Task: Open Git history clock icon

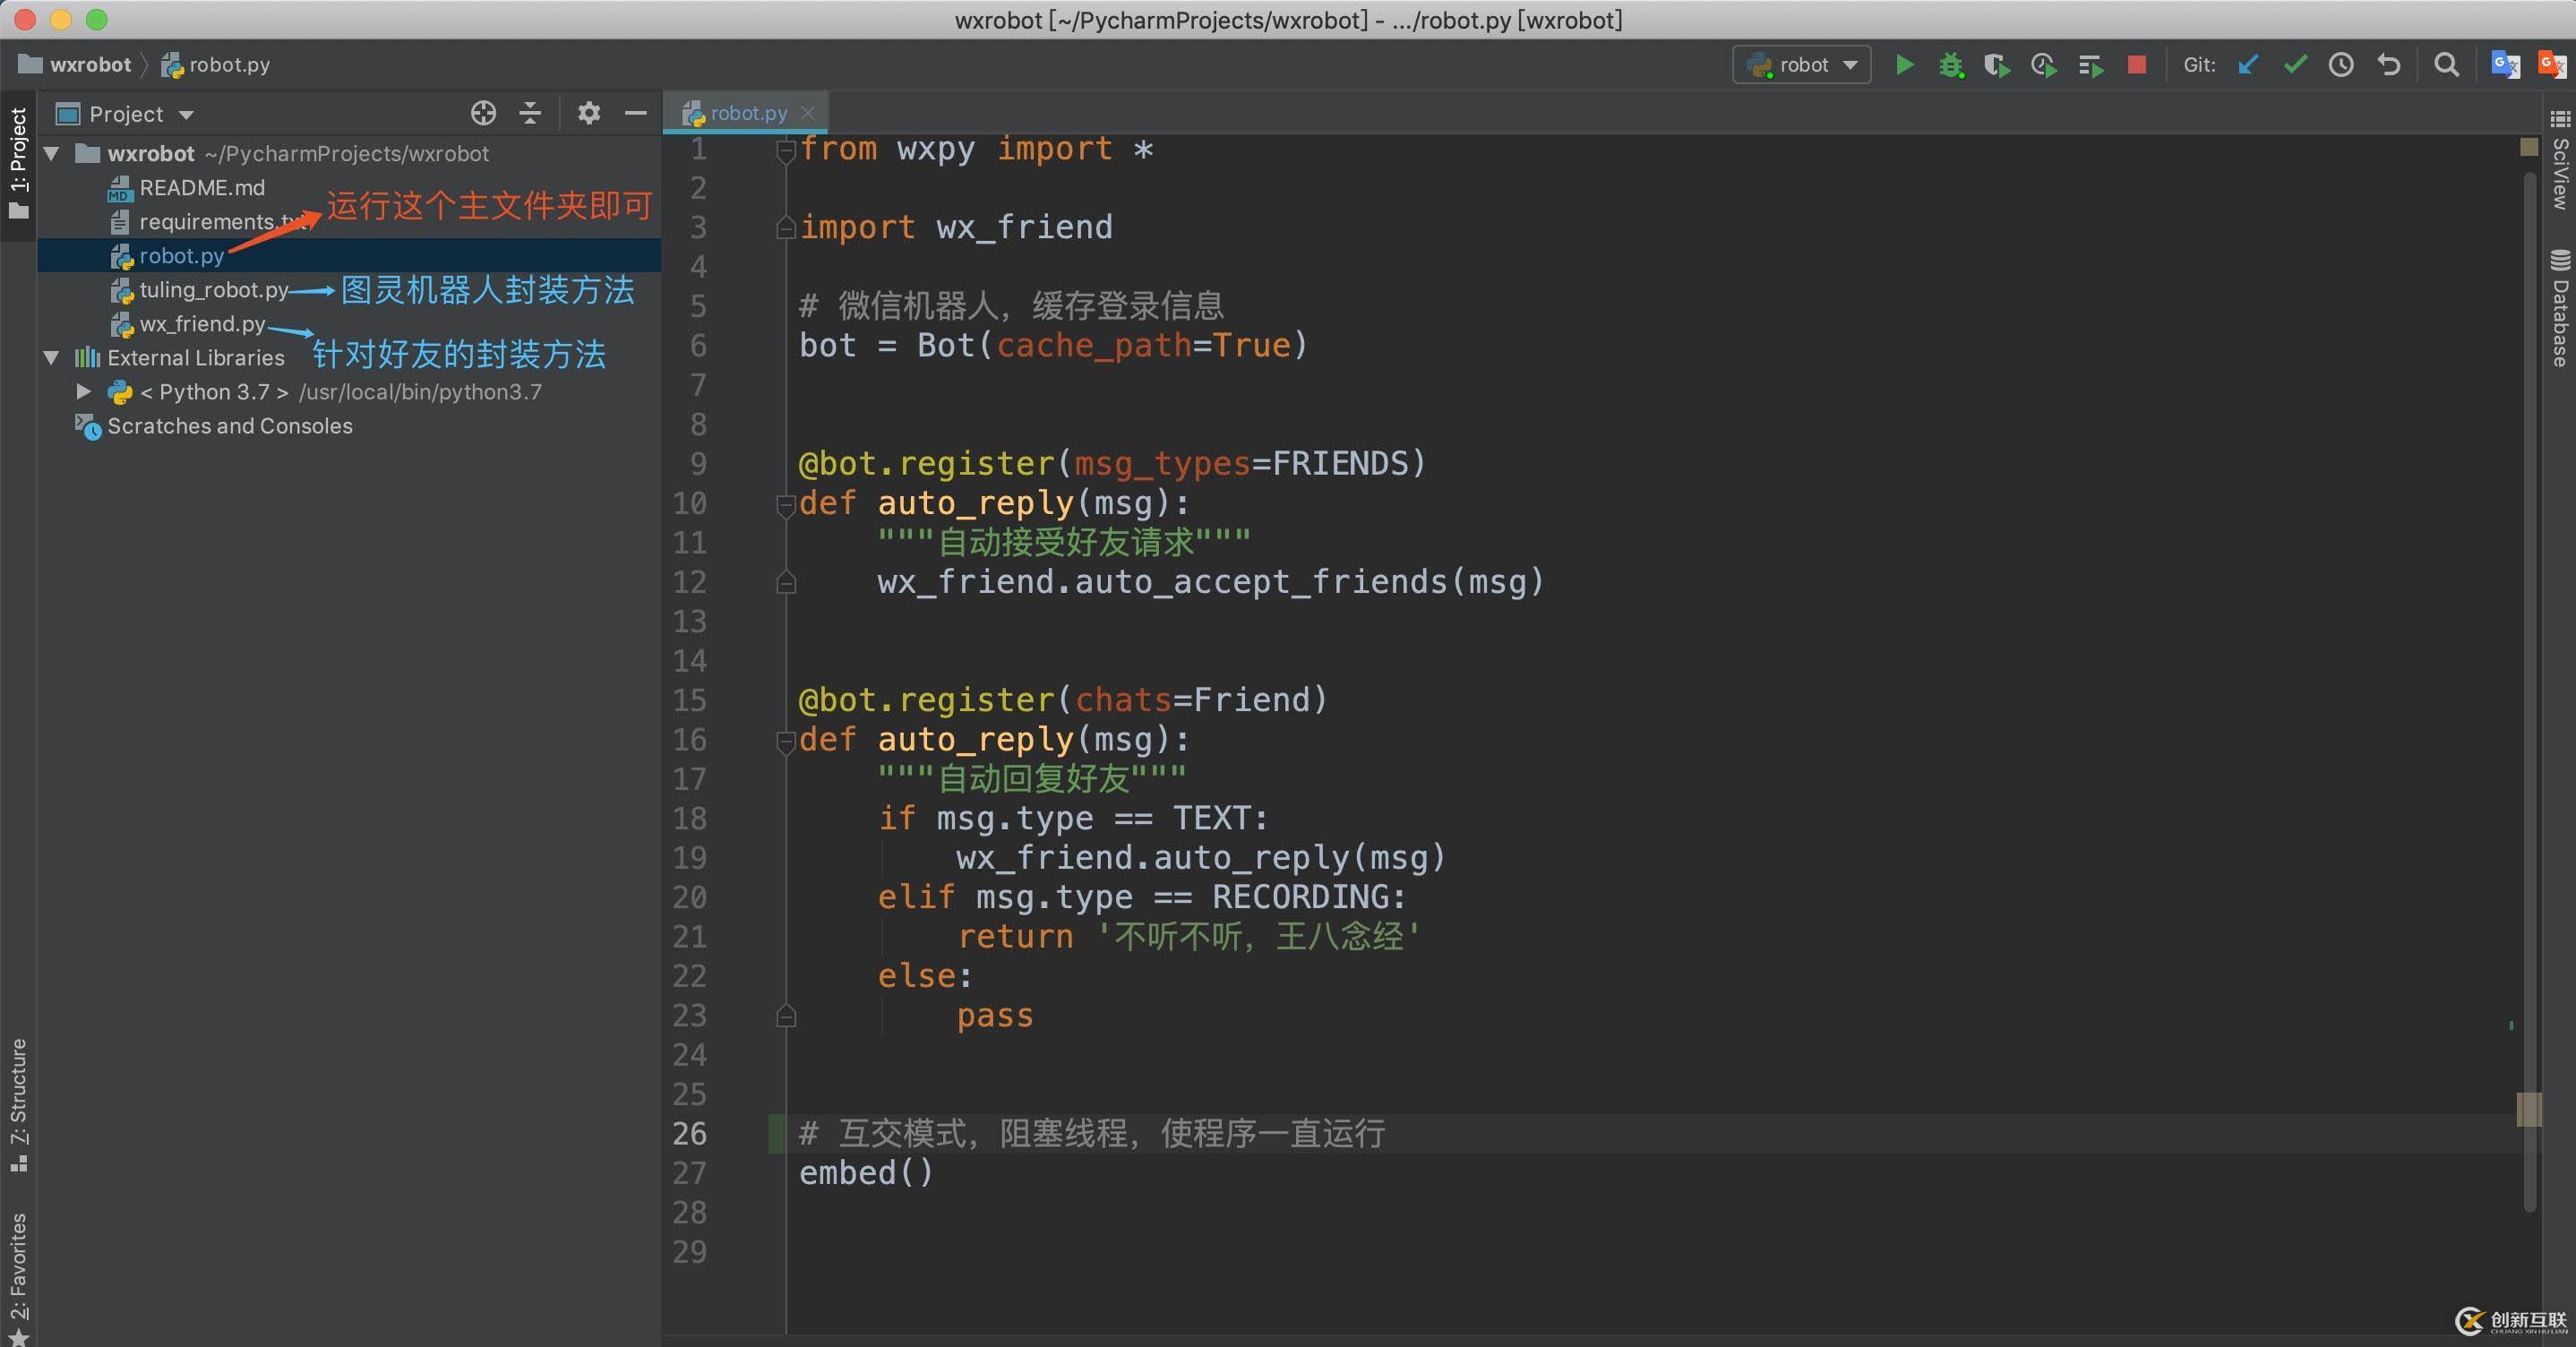Action: (x=2341, y=65)
